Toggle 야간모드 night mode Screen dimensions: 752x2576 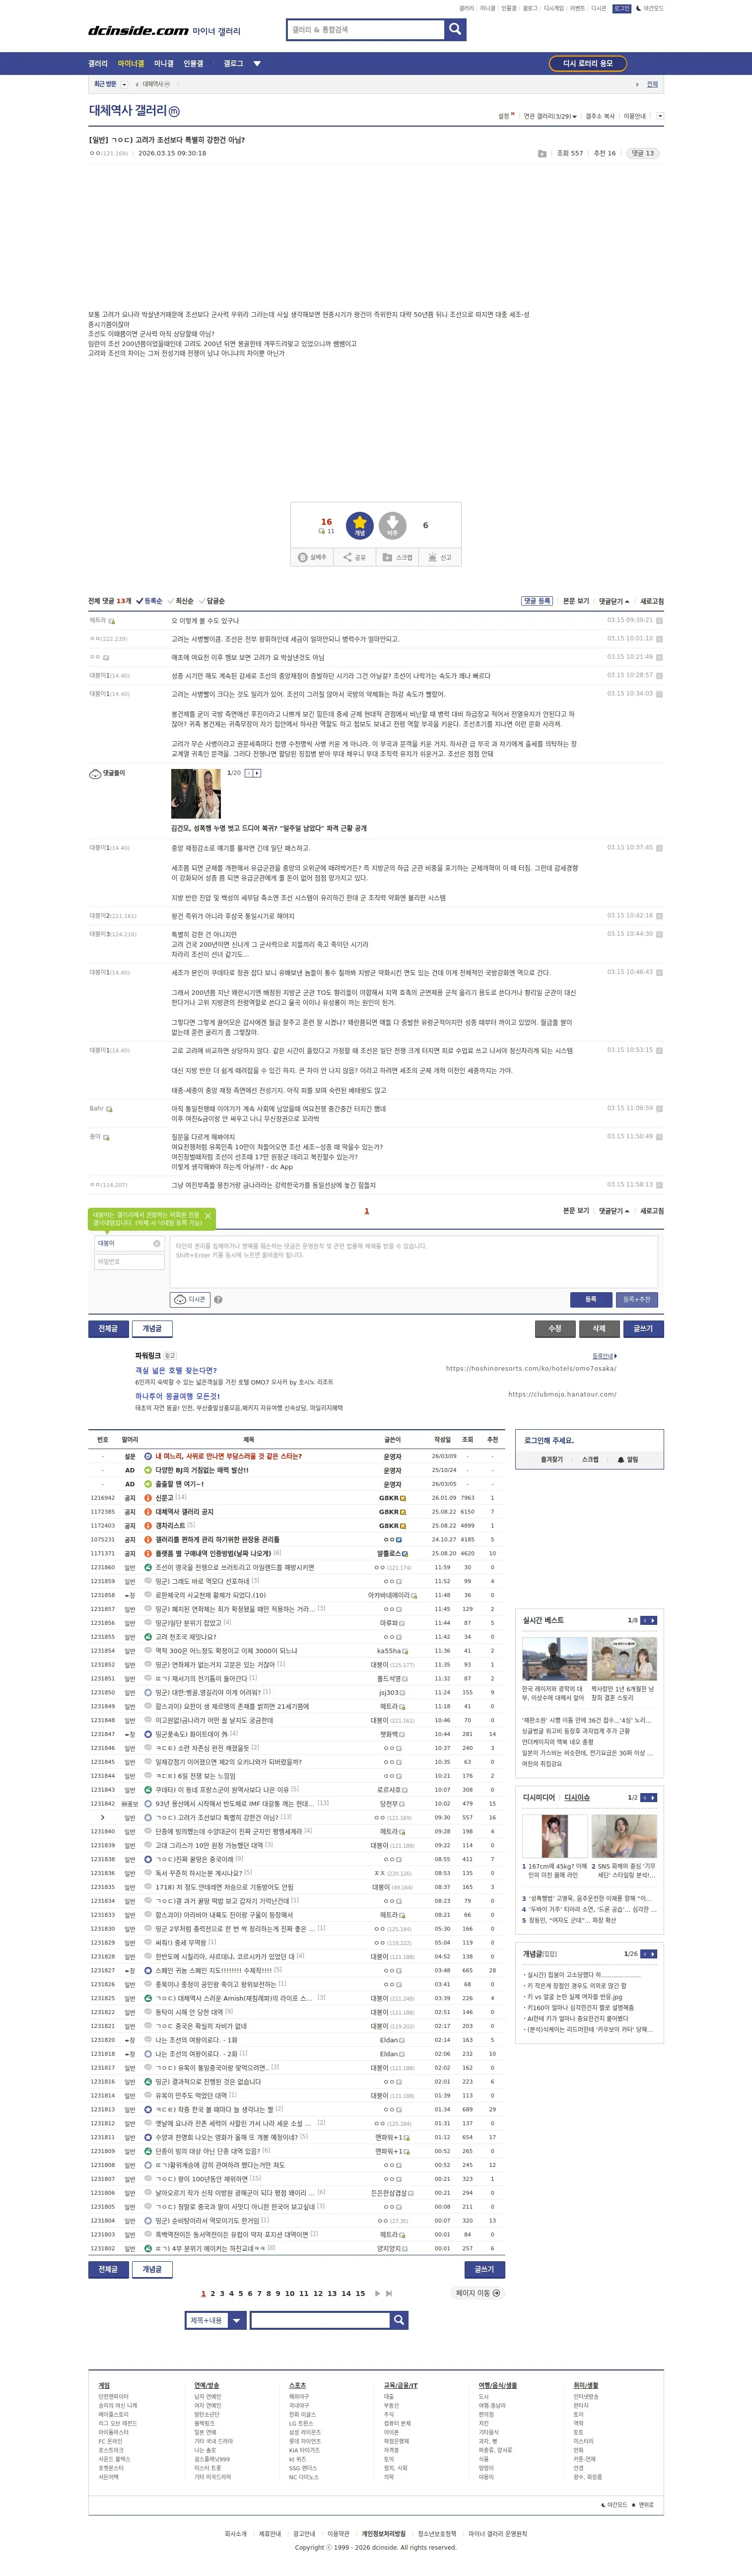click(650, 8)
